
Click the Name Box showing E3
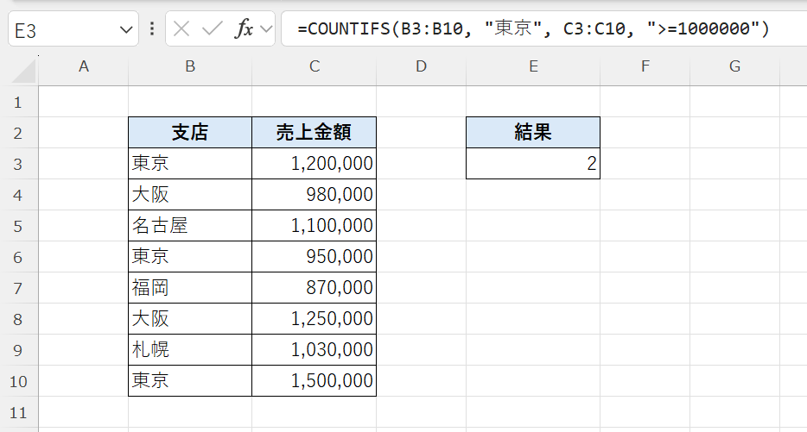click(x=60, y=30)
